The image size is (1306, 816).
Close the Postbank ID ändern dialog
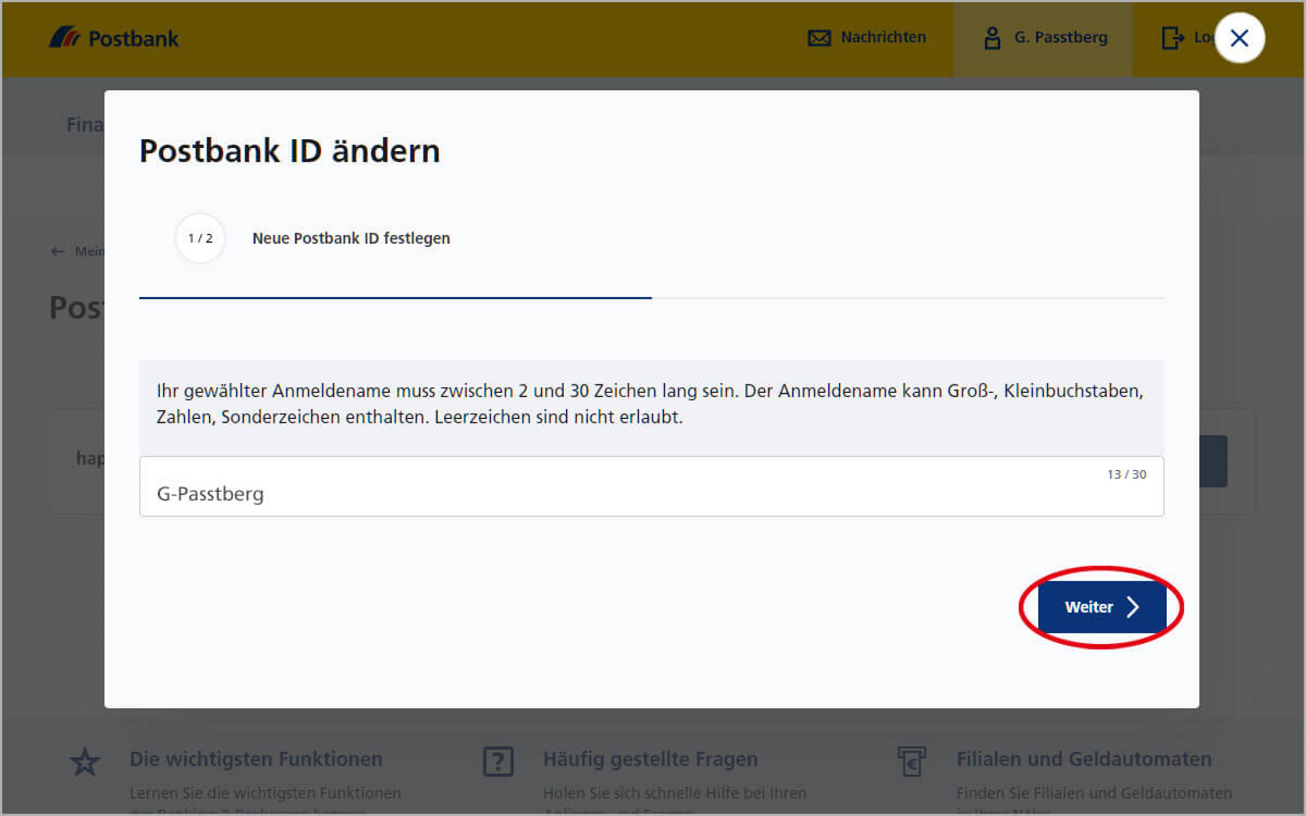coord(1239,38)
